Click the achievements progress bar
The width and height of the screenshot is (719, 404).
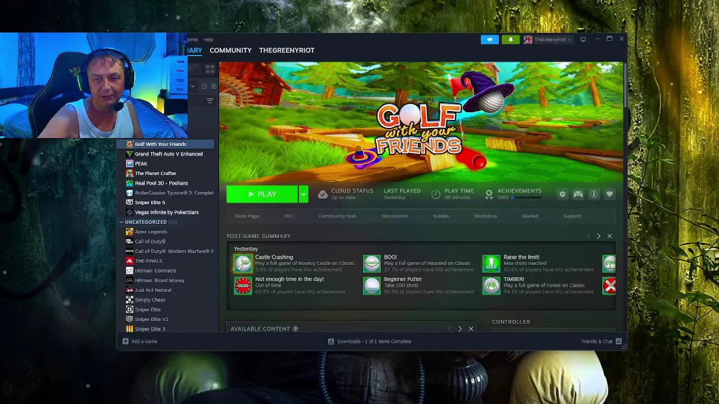click(526, 198)
